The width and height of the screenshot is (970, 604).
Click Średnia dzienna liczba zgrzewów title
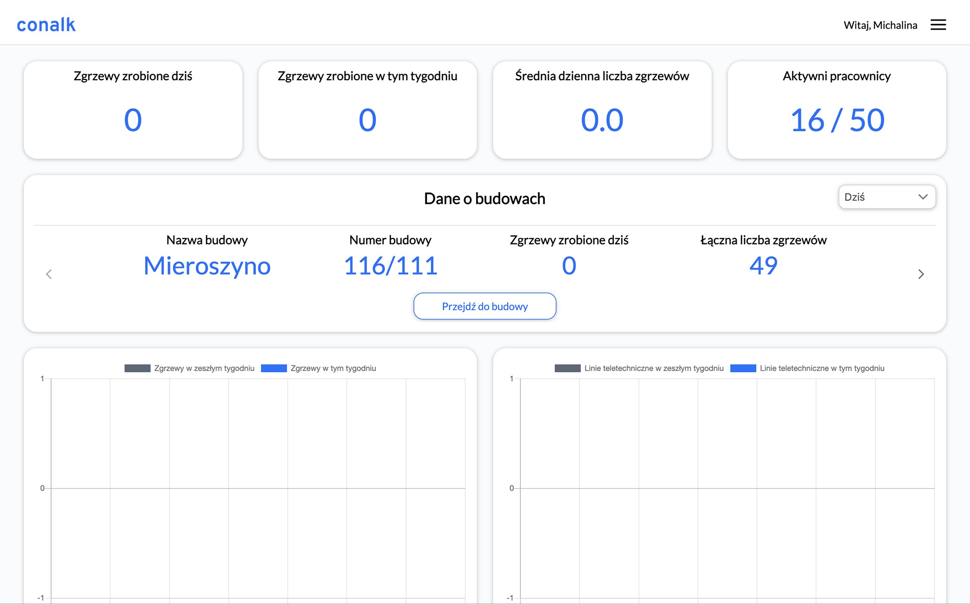(x=602, y=76)
